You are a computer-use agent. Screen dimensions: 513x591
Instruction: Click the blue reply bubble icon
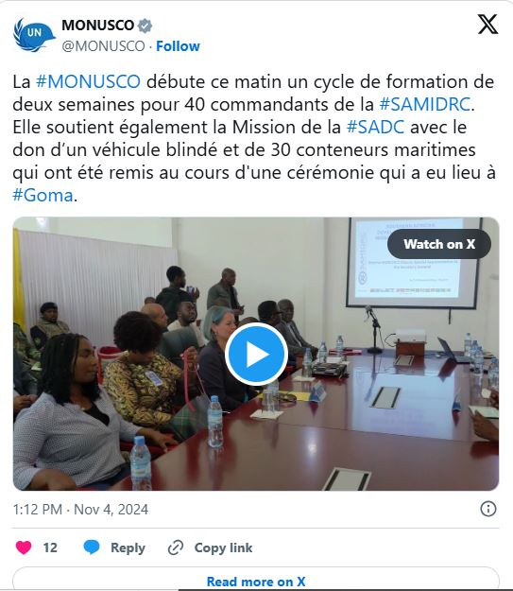tap(91, 548)
